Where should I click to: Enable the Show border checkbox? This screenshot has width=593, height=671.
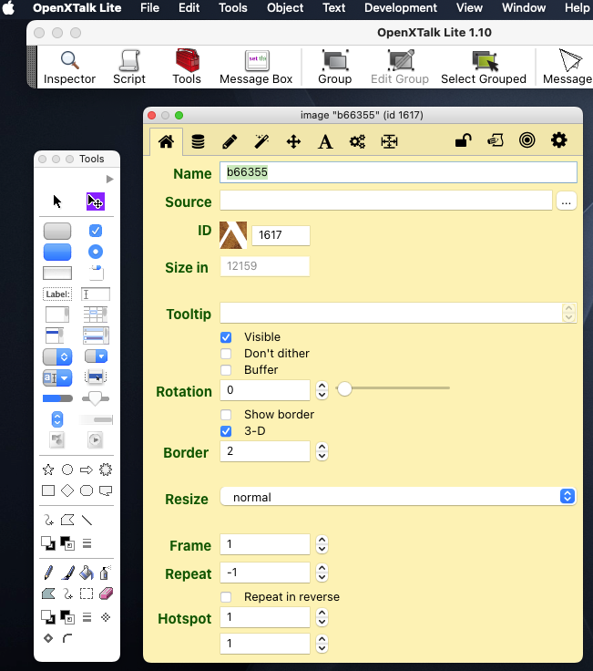226,415
